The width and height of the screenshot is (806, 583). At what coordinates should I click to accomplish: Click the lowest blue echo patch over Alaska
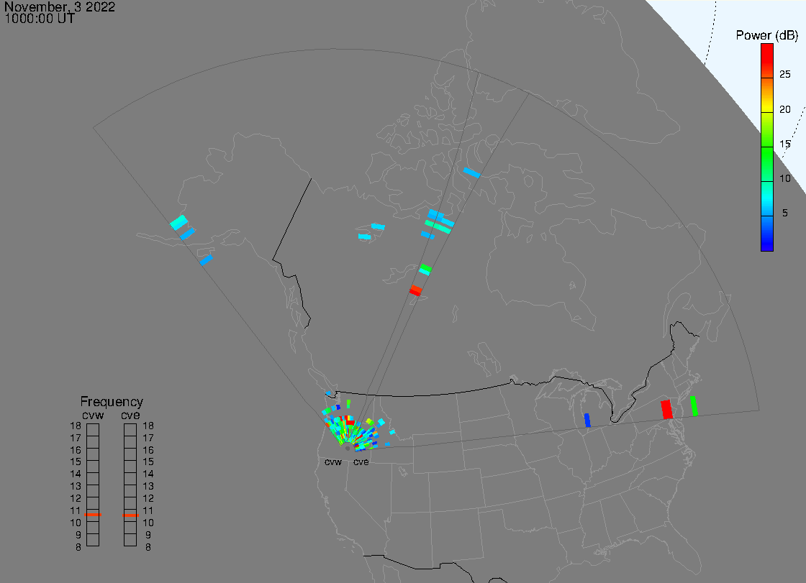point(206,260)
